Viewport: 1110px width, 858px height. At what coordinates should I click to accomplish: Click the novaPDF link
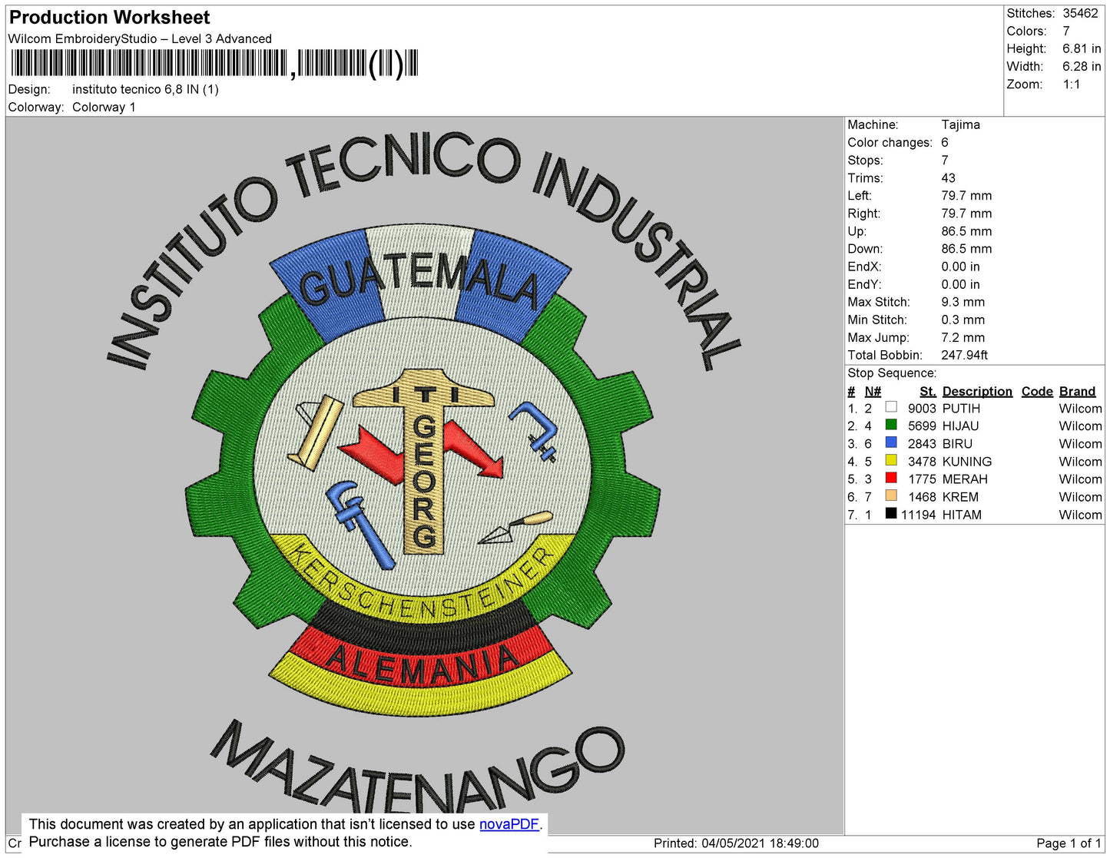509,824
